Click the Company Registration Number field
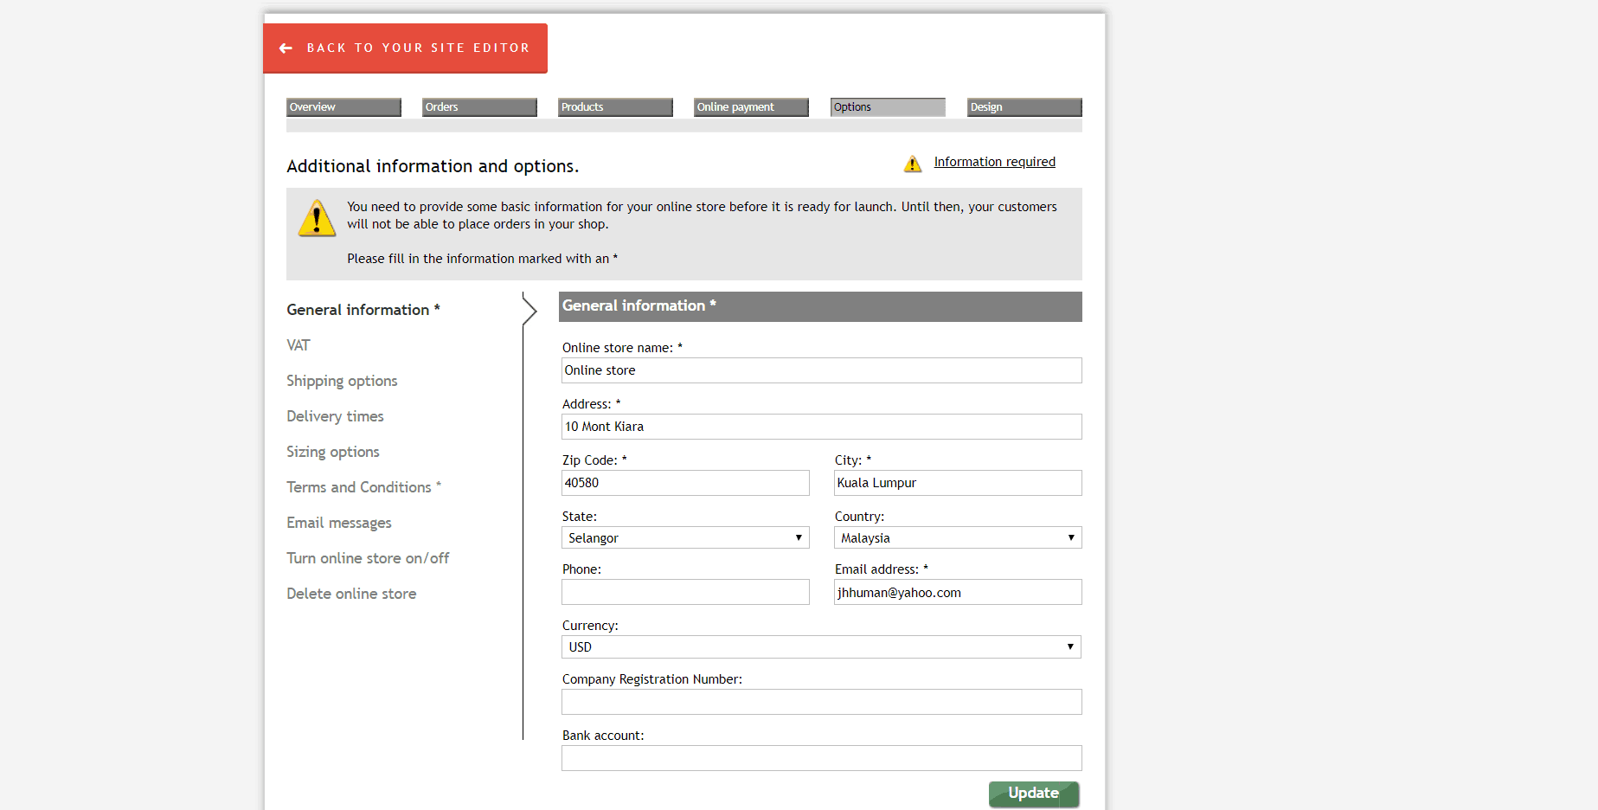Viewport: 1598px width, 810px height. (822, 702)
